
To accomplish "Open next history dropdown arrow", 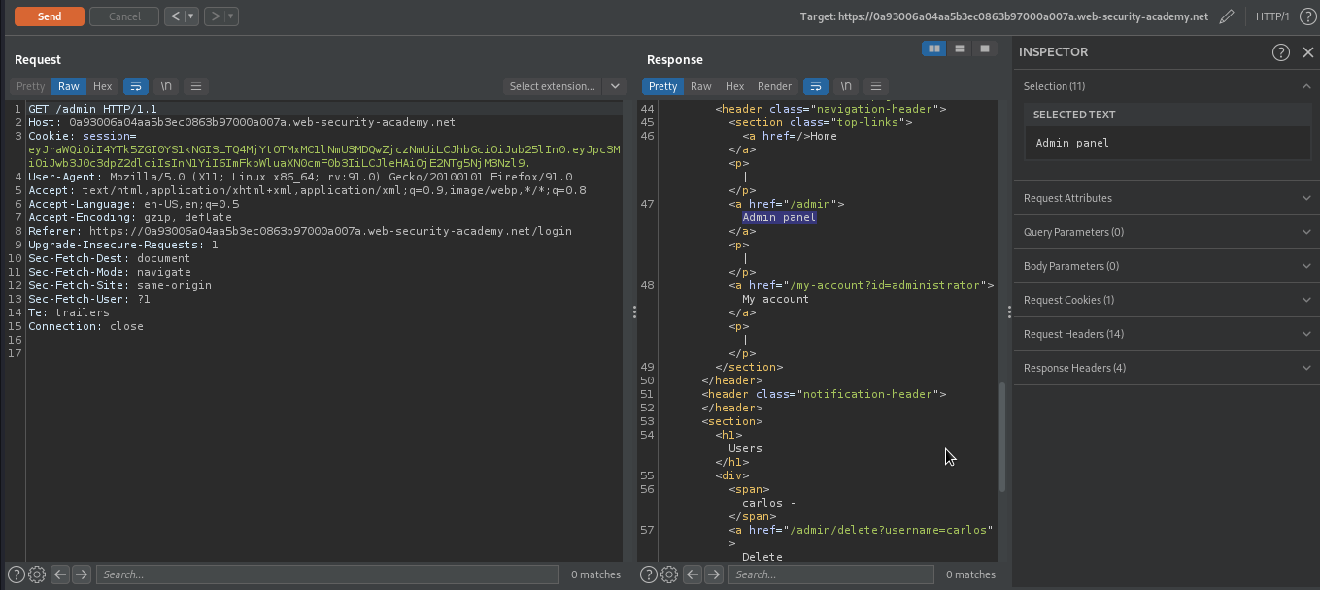I will (x=231, y=16).
